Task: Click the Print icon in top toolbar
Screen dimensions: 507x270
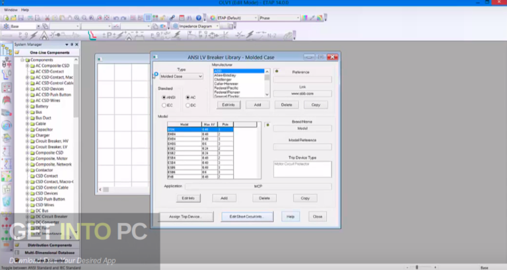Action: tap(30, 18)
